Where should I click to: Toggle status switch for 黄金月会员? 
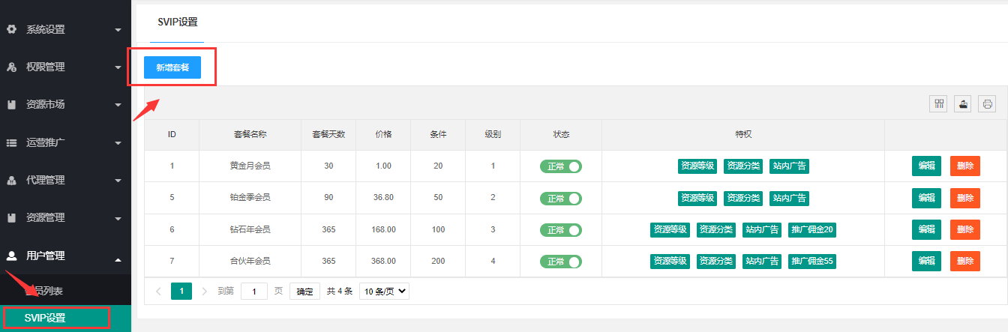(x=560, y=166)
